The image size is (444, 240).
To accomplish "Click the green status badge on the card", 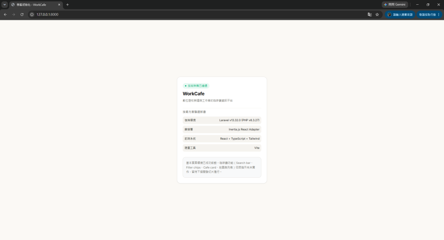I will 196,86.
